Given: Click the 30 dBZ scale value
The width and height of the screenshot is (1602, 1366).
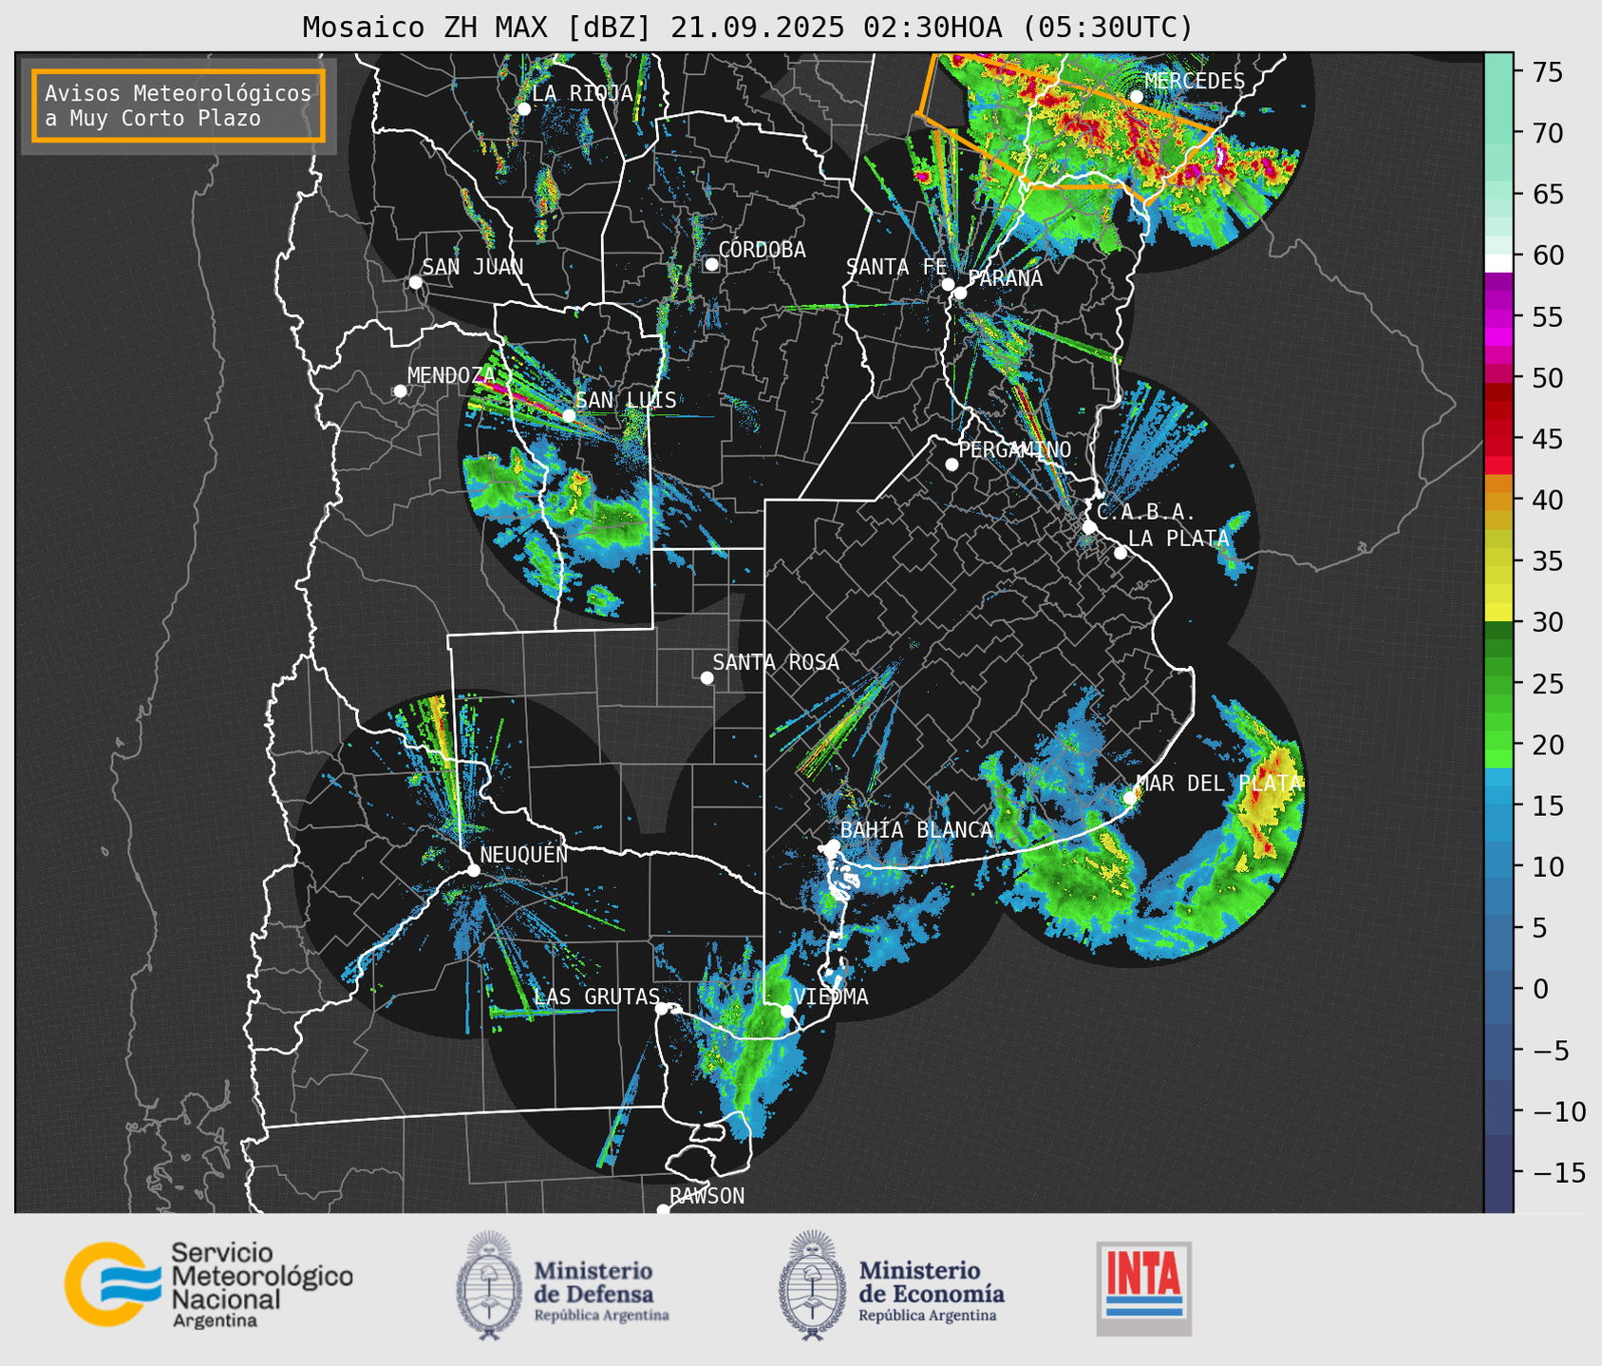Looking at the screenshot, I should click(x=1547, y=622).
